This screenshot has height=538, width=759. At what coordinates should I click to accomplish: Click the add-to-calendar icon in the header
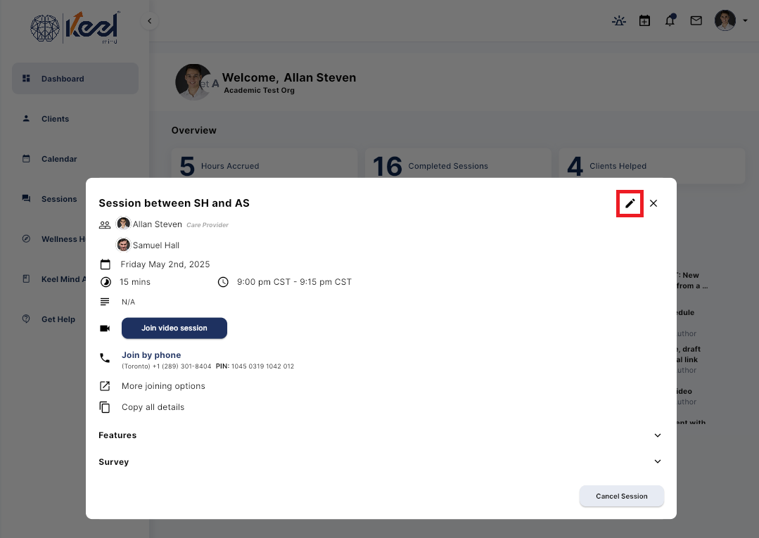coord(644,20)
